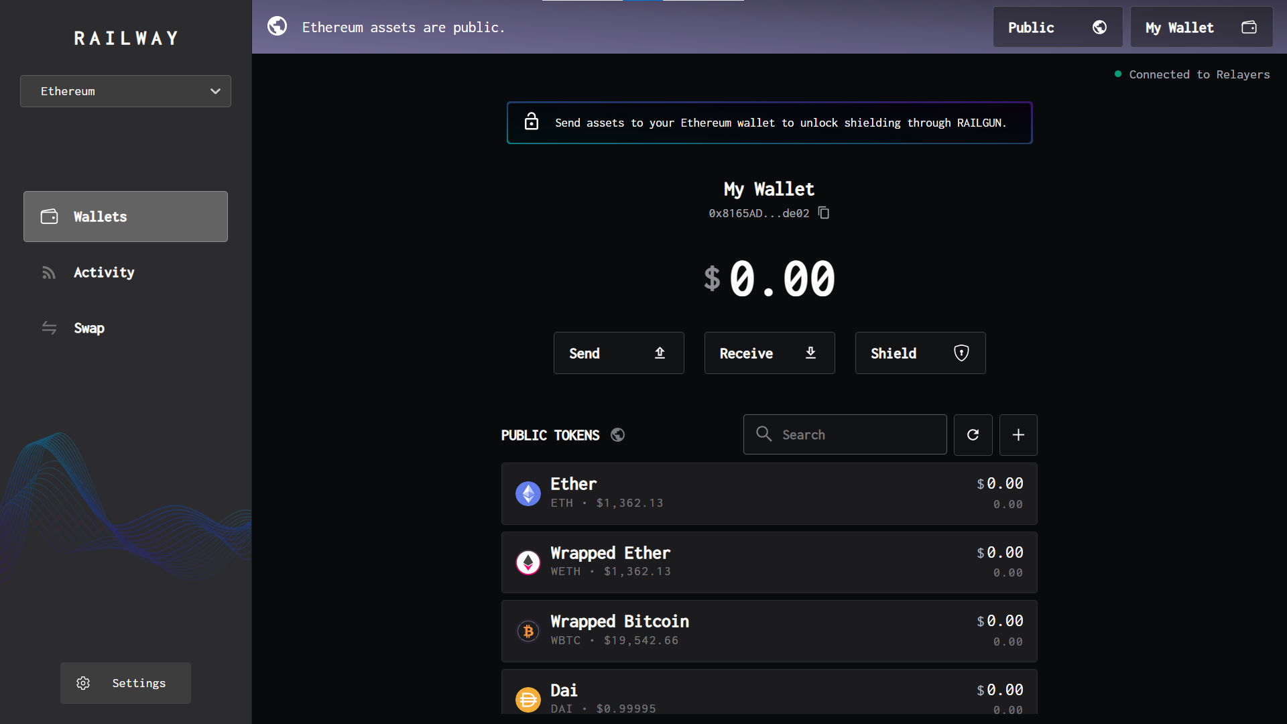Click the shielding notice banner

click(x=770, y=123)
